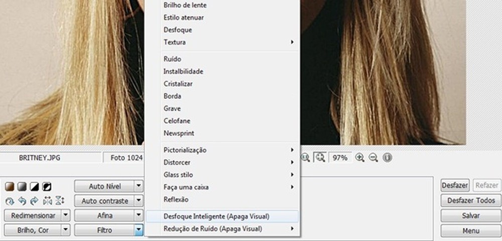Click the zoom out magnifier icon
The height and width of the screenshot is (241, 502).
[373, 157]
